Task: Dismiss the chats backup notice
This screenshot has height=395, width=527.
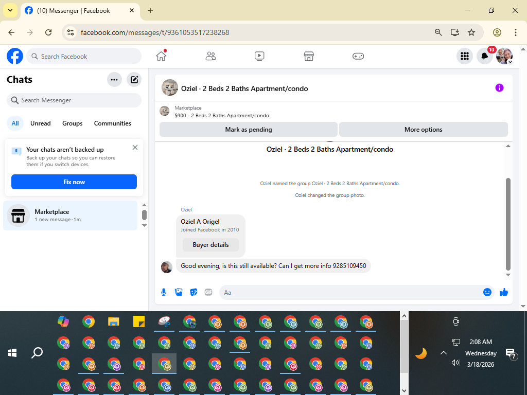Action: 135,148
